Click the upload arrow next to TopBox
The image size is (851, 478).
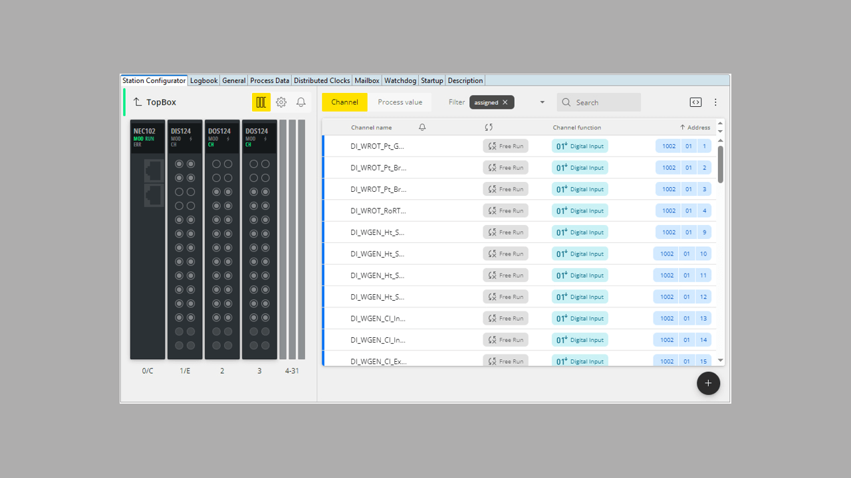137,102
